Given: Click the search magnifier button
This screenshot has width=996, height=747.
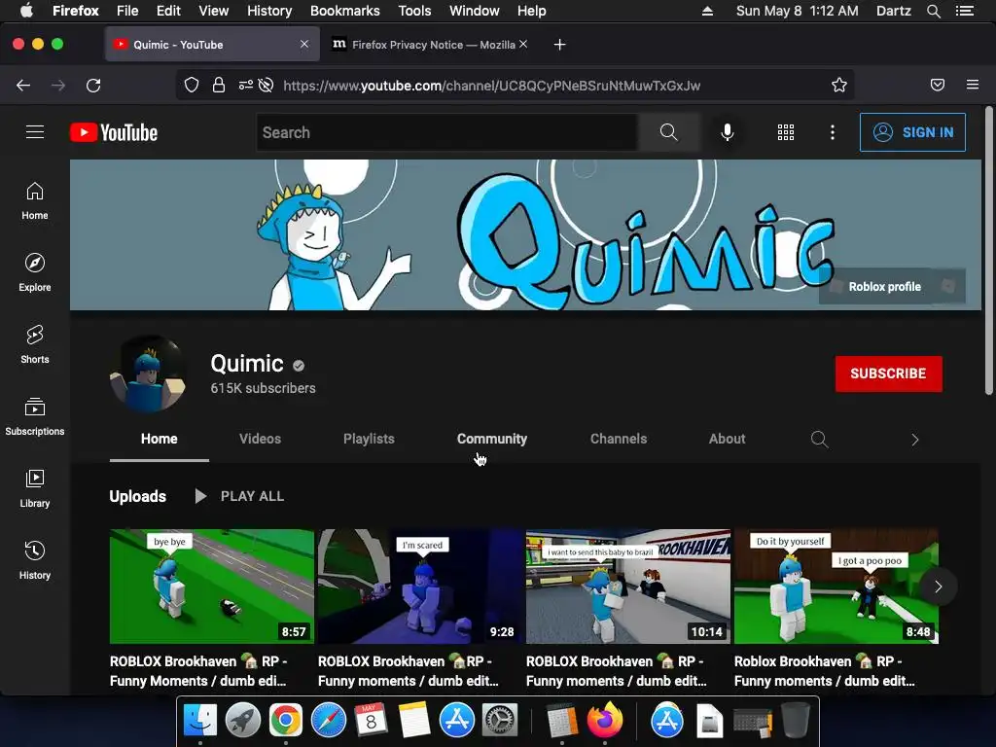Looking at the screenshot, I should pos(668,132).
